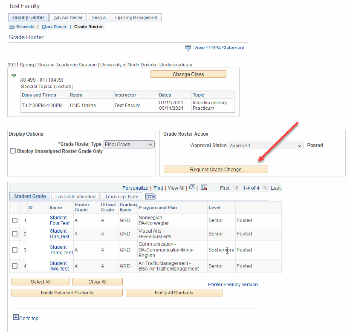Viewport: 350px width, 336px height.
Task: Open the Grade Roster Type dropdown
Action: click(128, 145)
